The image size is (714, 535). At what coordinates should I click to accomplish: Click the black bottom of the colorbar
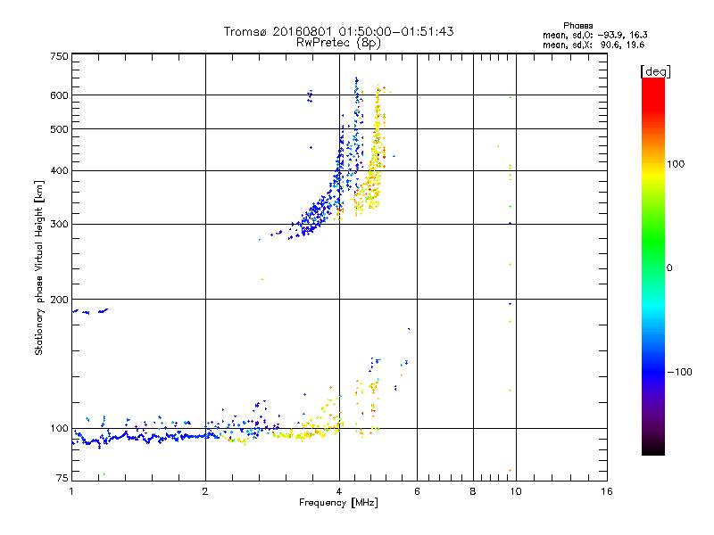653,449
